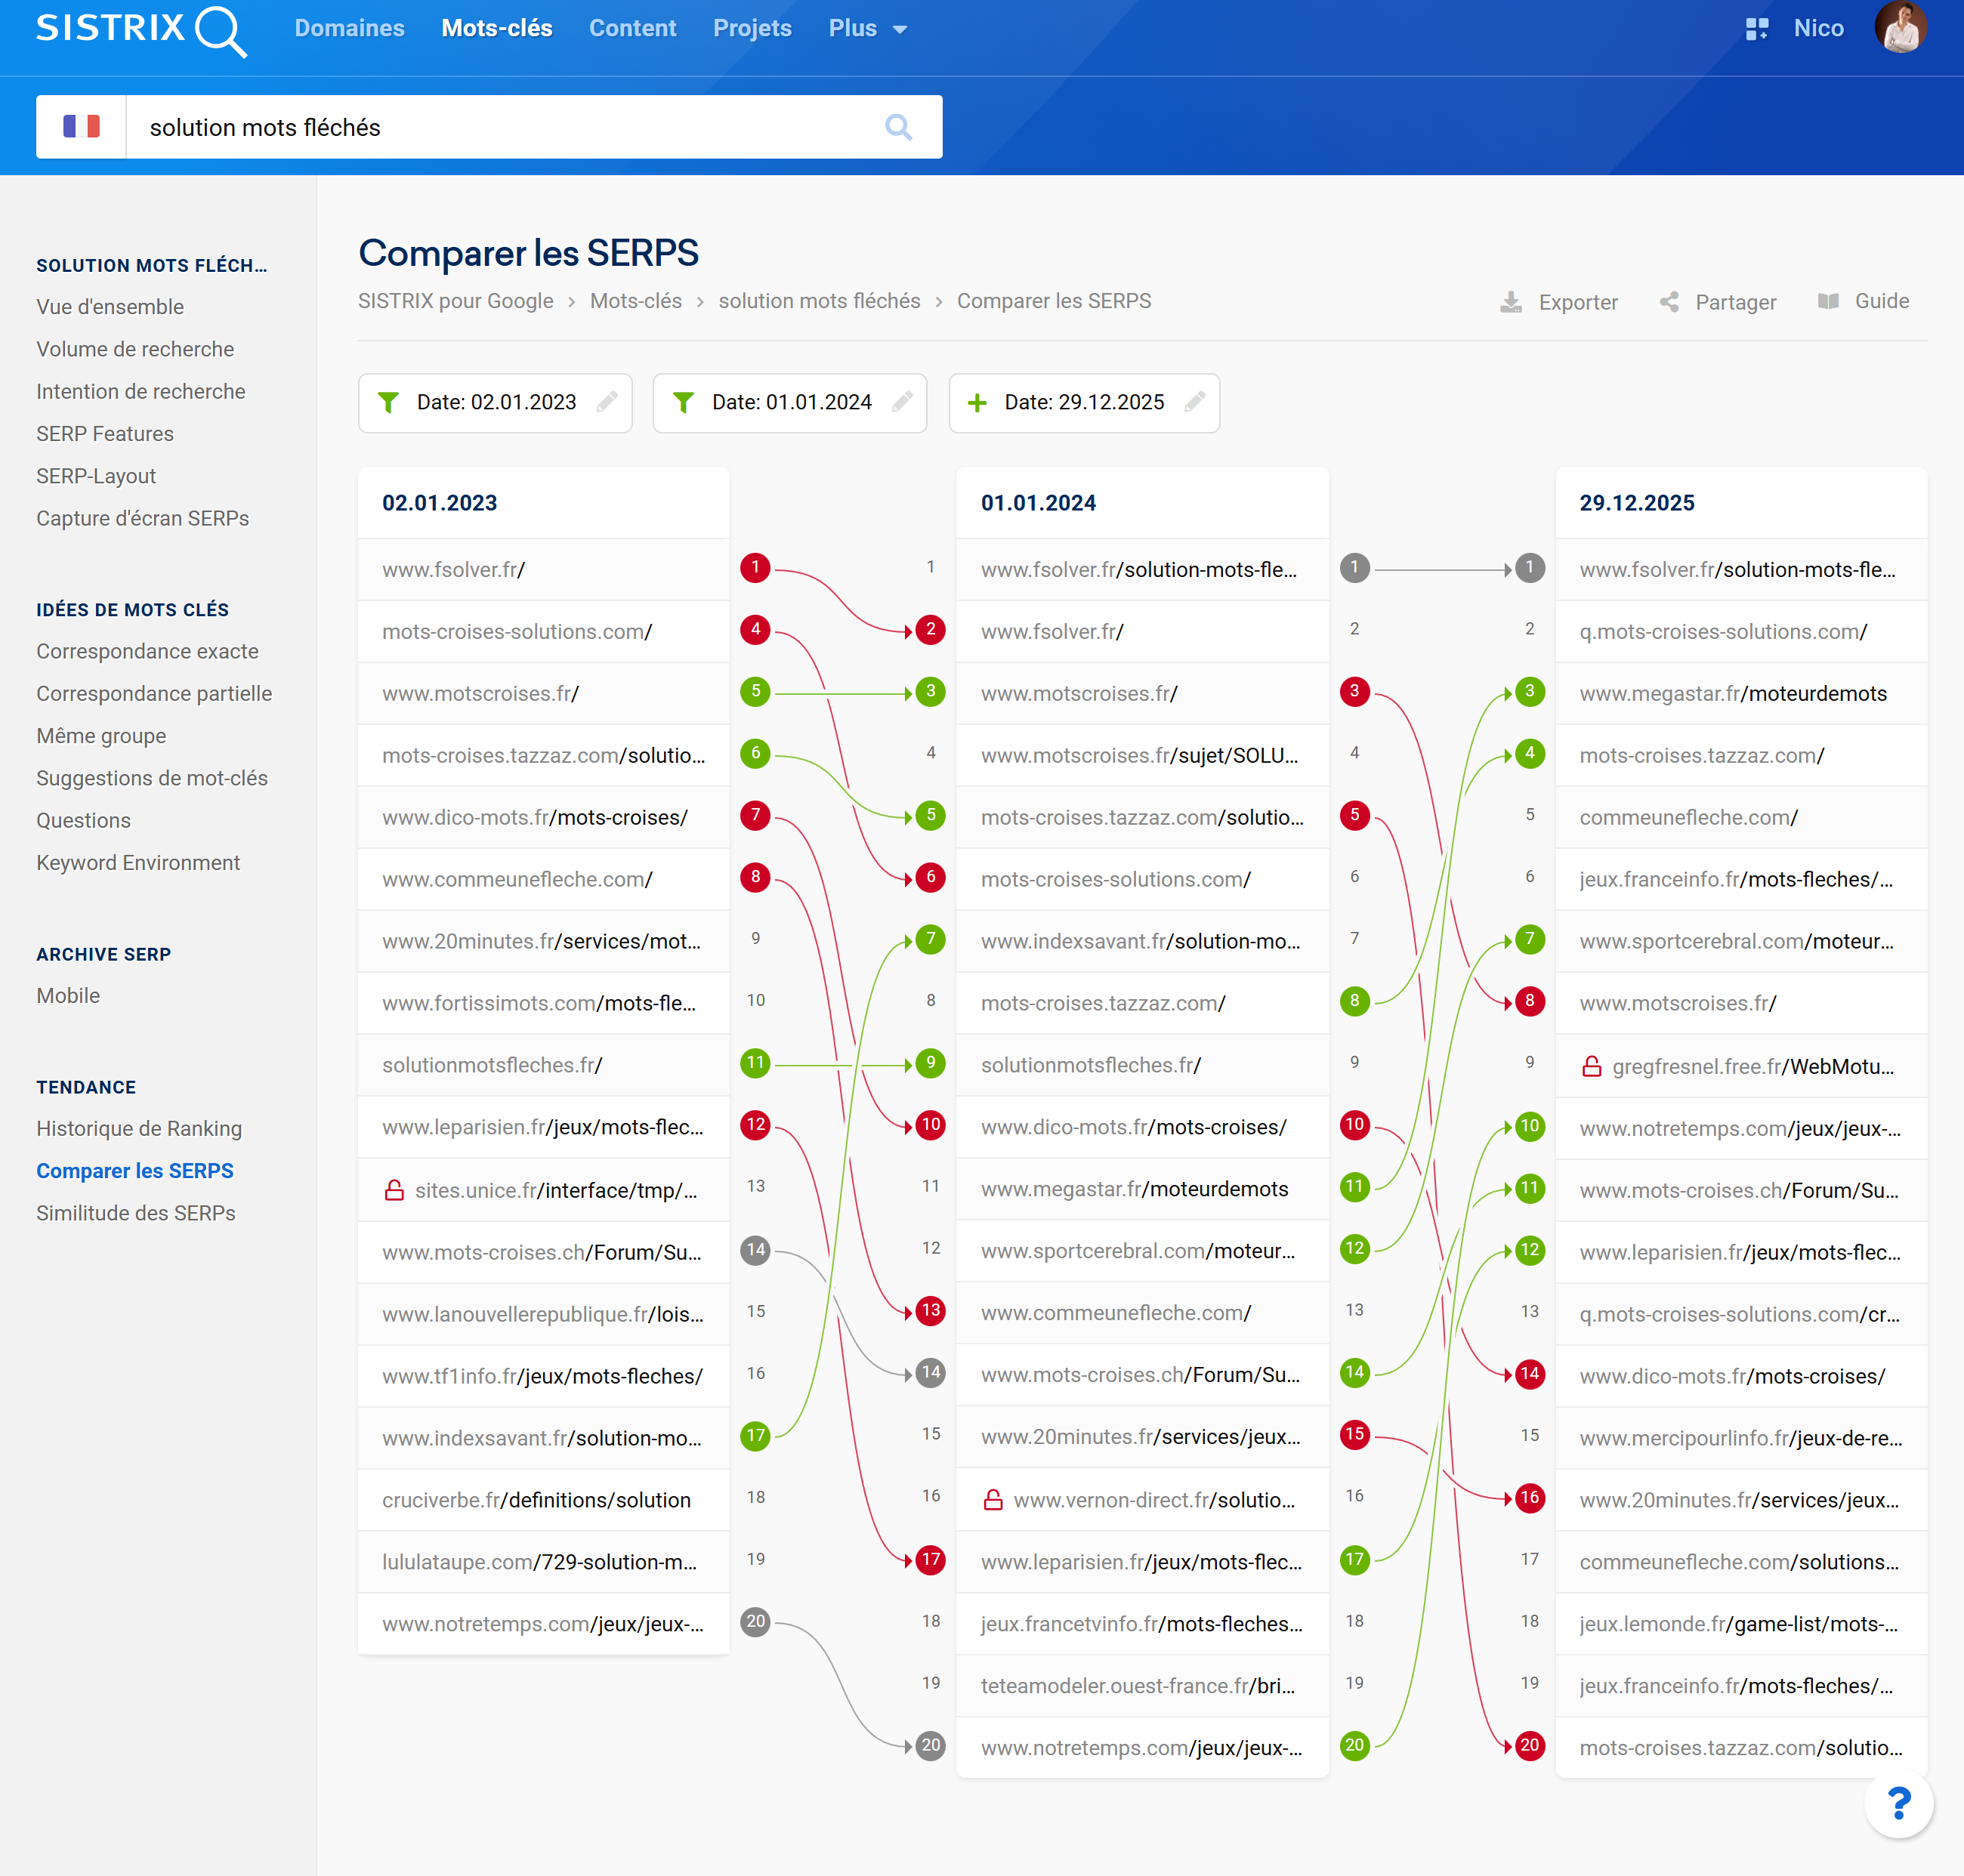The width and height of the screenshot is (1964, 1876).
Task: Click the lock icon next to gregfresnel.free.fr
Action: pyautogui.click(x=1592, y=1066)
